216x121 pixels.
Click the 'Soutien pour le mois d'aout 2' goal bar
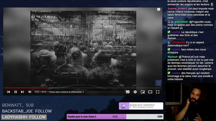(x=115, y=117)
